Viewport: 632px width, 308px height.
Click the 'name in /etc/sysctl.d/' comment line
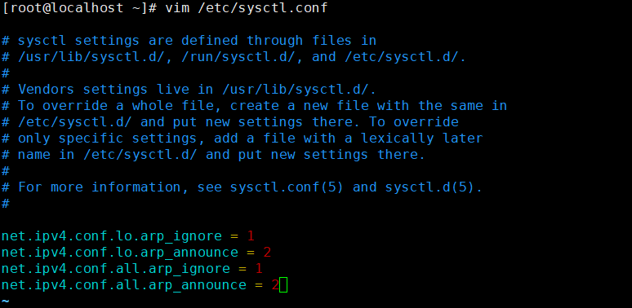(214, 155)
